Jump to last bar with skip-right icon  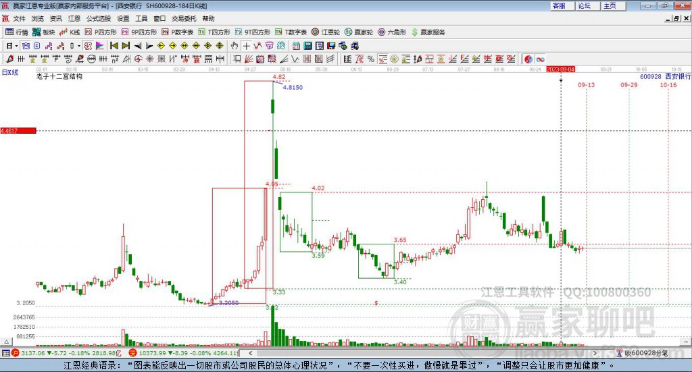(126, 46)
